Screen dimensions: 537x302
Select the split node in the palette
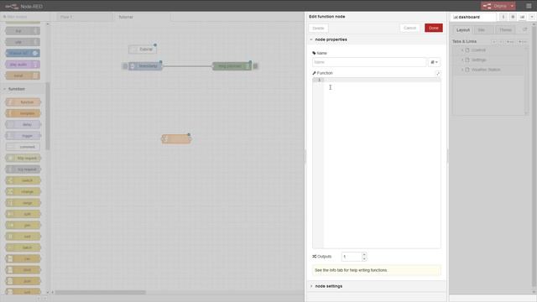coord(23,214)
